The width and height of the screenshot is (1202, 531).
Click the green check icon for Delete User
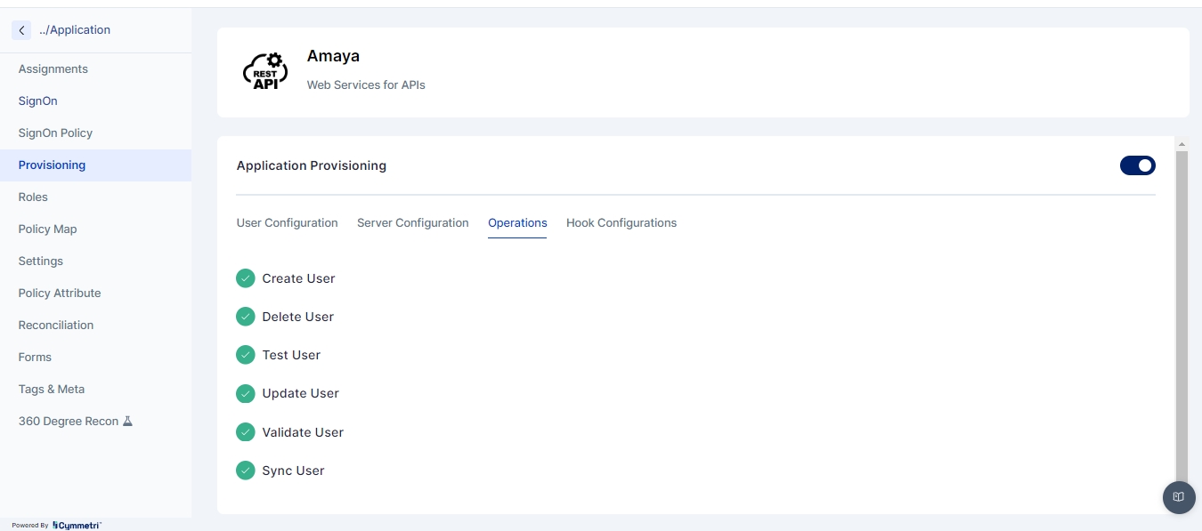246,317
